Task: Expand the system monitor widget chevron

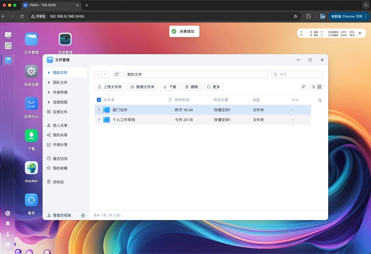Action: point(360,33)
